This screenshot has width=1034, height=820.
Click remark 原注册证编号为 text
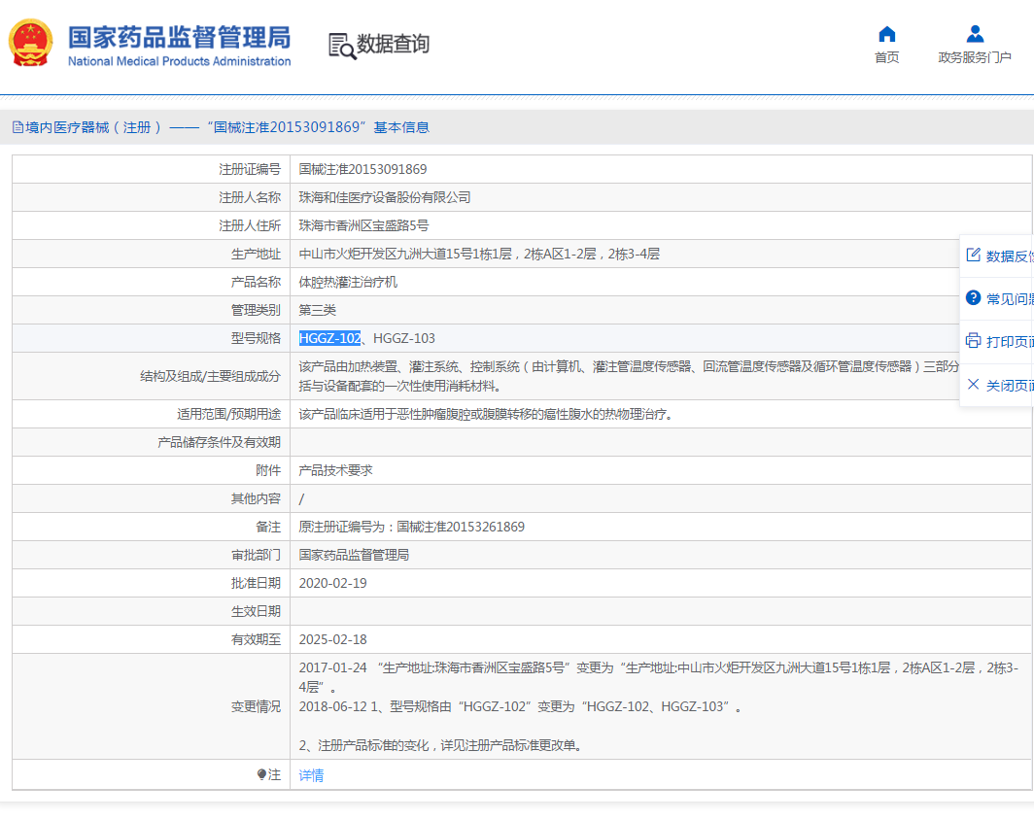[x=411, y=527]
